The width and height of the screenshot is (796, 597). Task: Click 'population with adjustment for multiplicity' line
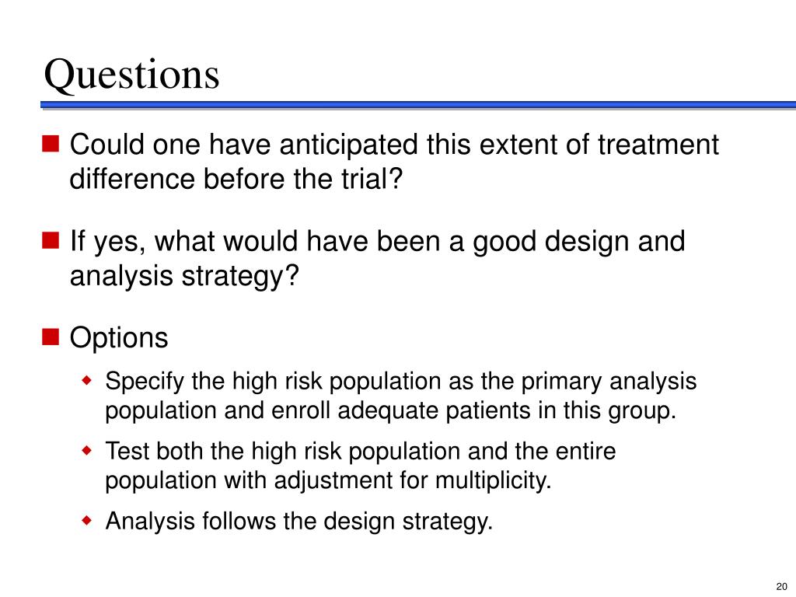pos(328,480)
